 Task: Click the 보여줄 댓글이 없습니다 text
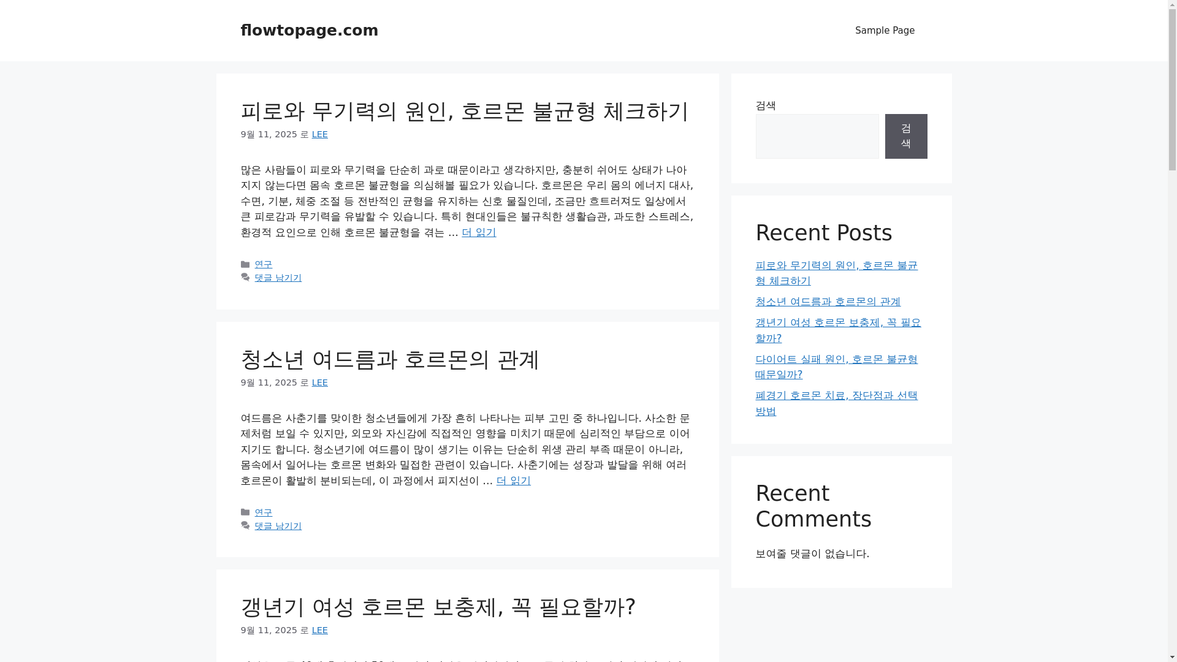tap(812, 554)
